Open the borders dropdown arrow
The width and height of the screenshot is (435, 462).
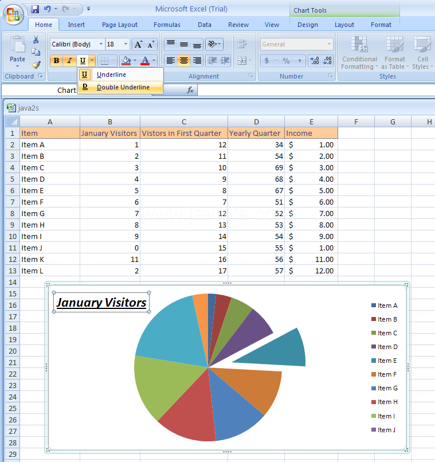point(113,61)
